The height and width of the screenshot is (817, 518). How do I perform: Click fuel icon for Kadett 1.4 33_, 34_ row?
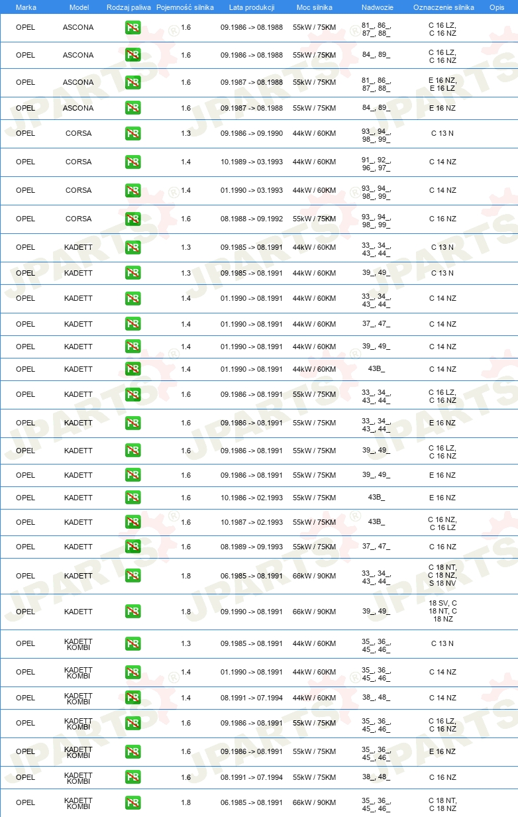click(x=132, y=298)
